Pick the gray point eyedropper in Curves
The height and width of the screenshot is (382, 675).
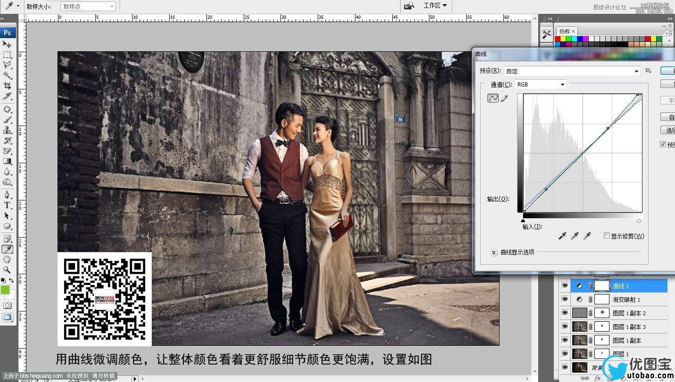pos(575,236)
